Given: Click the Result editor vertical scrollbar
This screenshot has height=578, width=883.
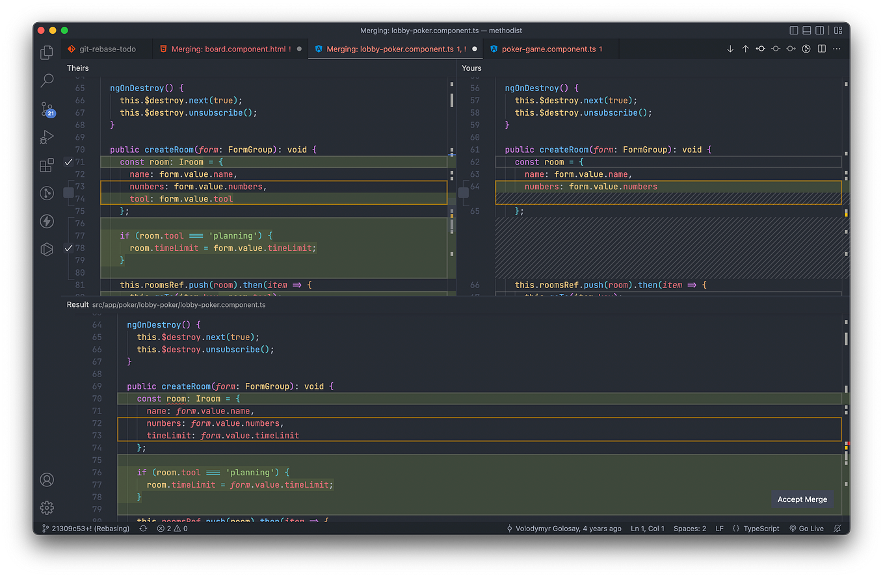Looking at the screenshot, I should tap(845, 338).
